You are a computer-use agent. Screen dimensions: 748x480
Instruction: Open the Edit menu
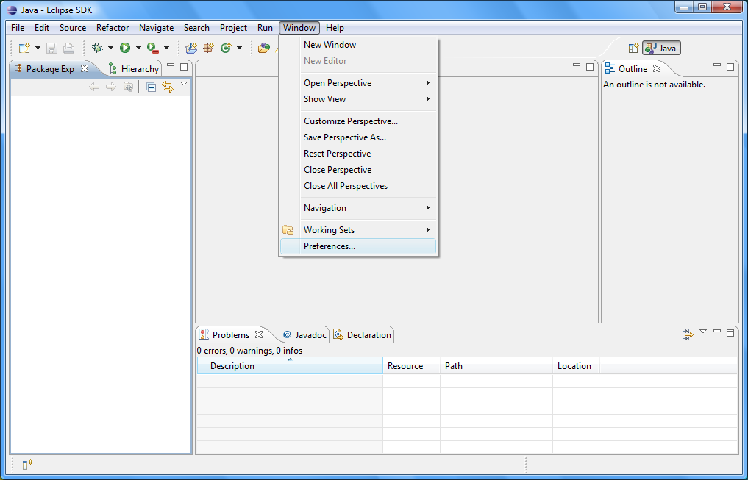42,28
